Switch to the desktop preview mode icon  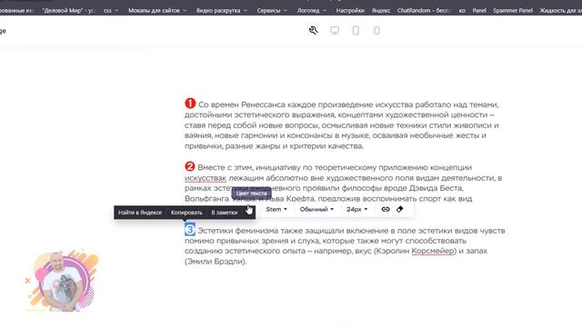pos(335,30)
